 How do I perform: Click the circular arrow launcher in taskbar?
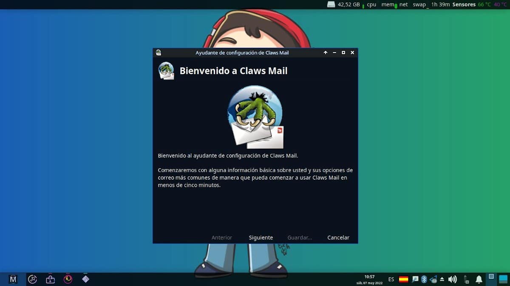32,279
